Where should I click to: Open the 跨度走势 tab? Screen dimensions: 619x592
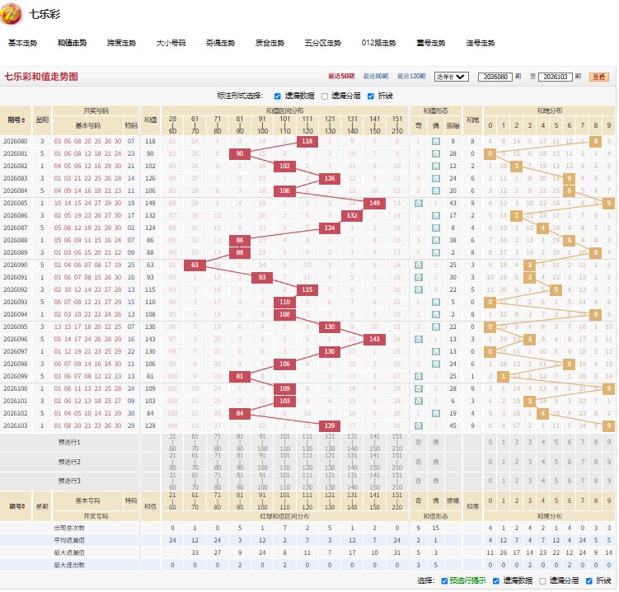point(121,43)
